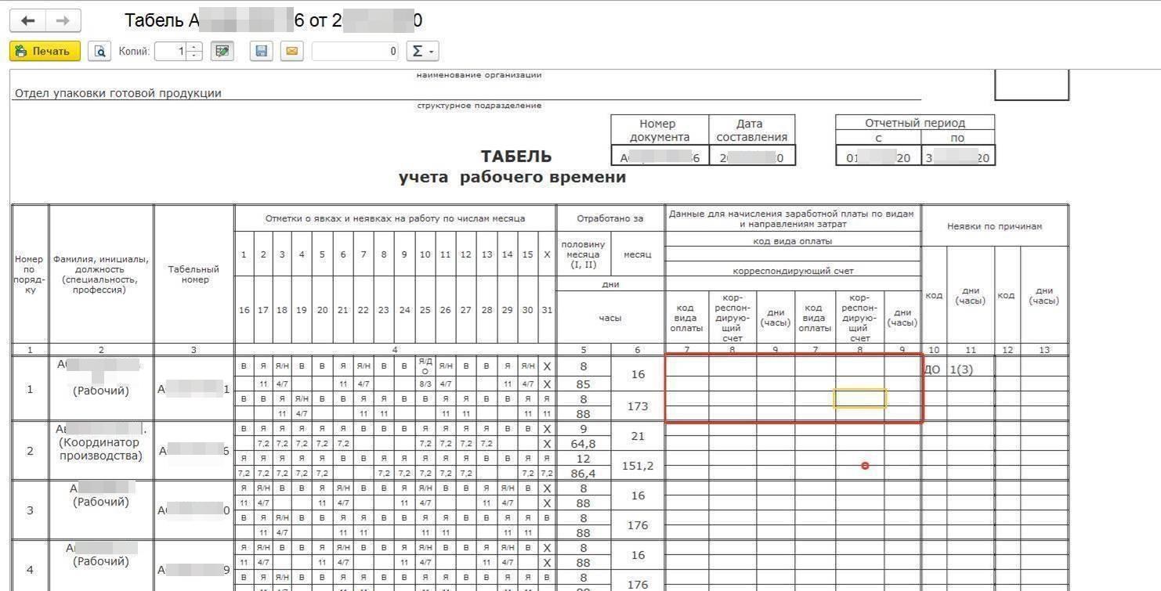Open print preview magnifier icon

point(99,51)
